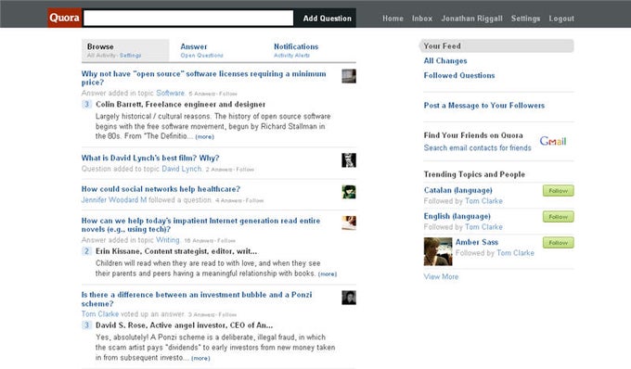Follow the English (language) topic
Viewport: 631px width, 369px height.
coord(559,217)
